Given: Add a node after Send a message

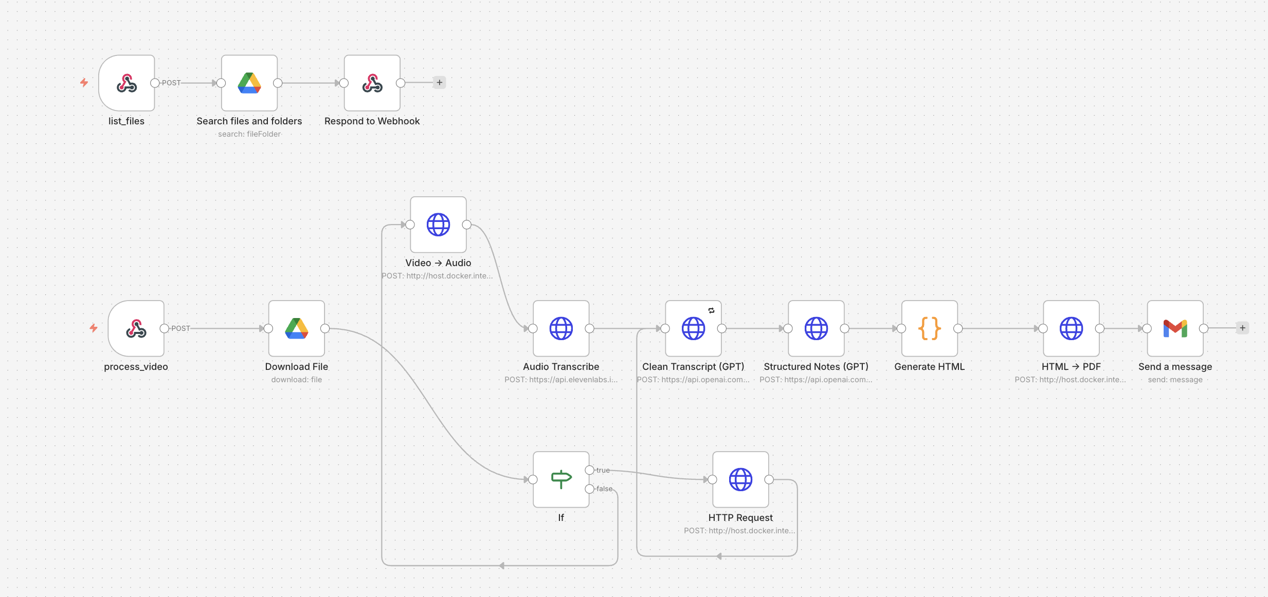Looking at the screenshot, I should pyautogui.click(x=1243, y=328).
